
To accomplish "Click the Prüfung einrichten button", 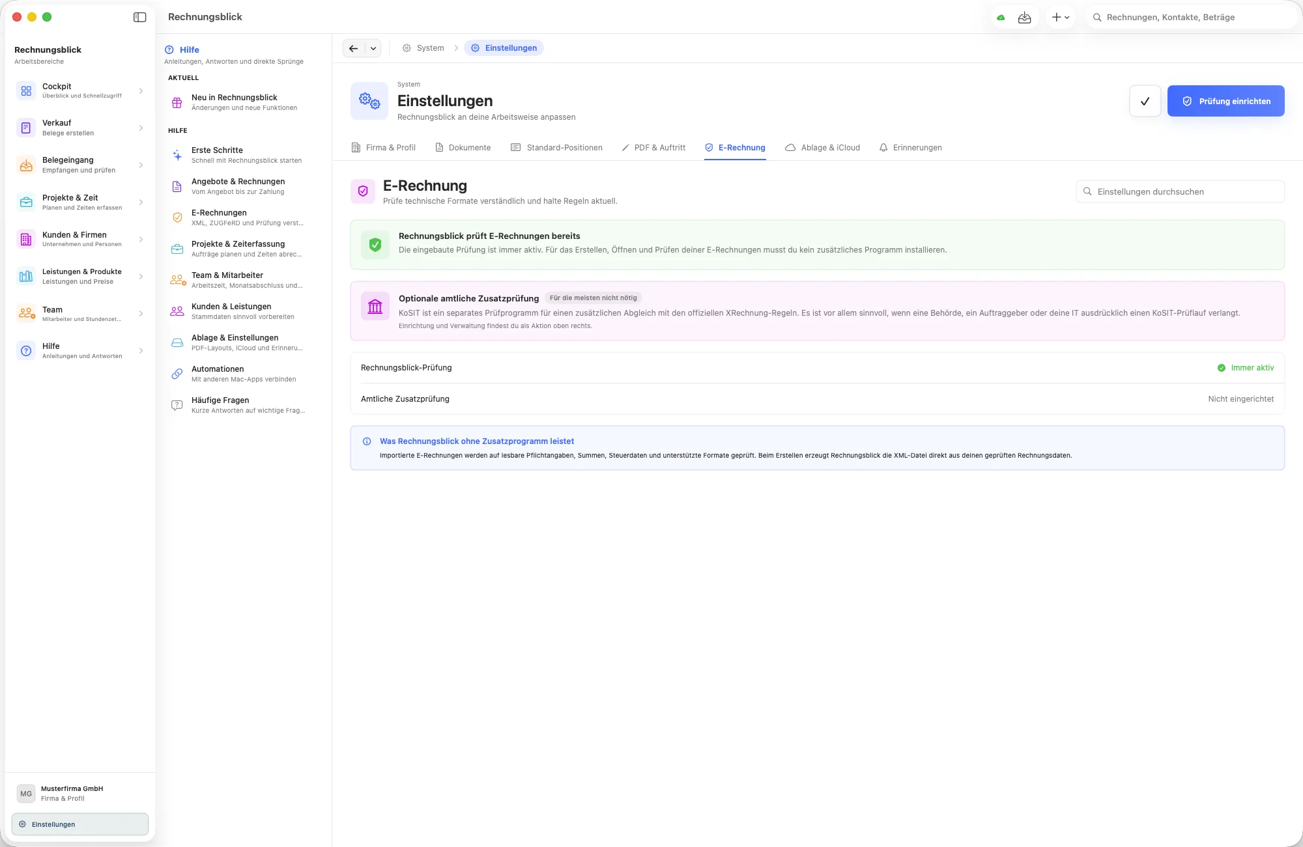I will (1225, 101).
